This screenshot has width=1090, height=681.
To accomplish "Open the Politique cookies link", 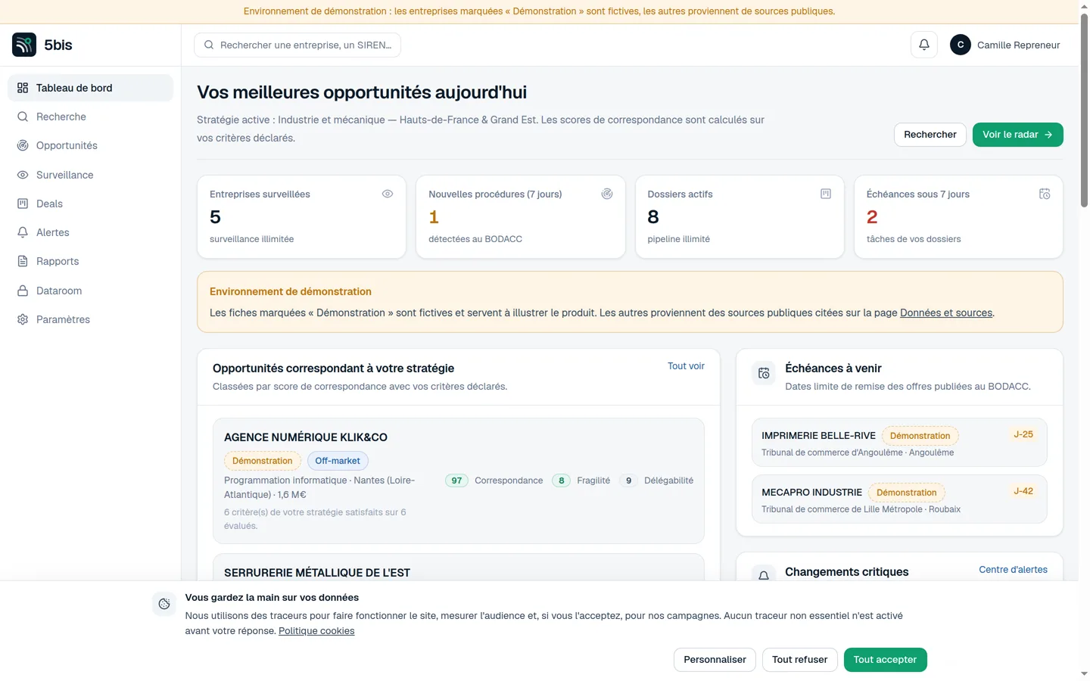I will [x=316, y=631].
